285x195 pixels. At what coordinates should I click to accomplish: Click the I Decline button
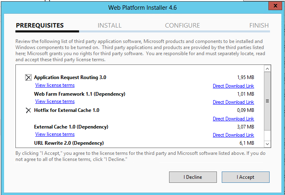193,177
